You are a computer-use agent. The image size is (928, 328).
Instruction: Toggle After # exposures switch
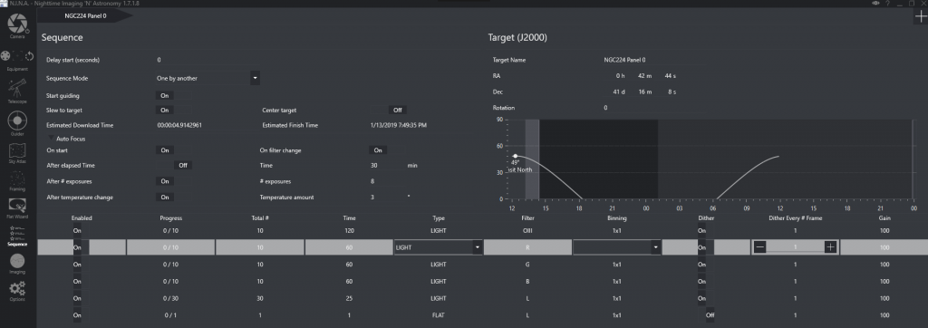173,181
